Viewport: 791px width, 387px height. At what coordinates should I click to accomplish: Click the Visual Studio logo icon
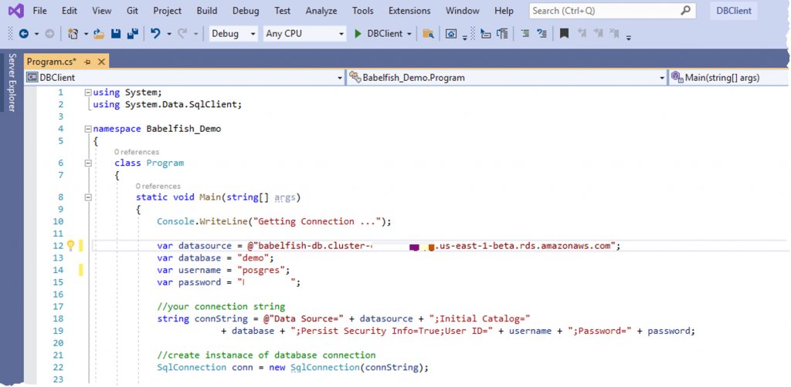pyautogui.click(x=15, y=11)
